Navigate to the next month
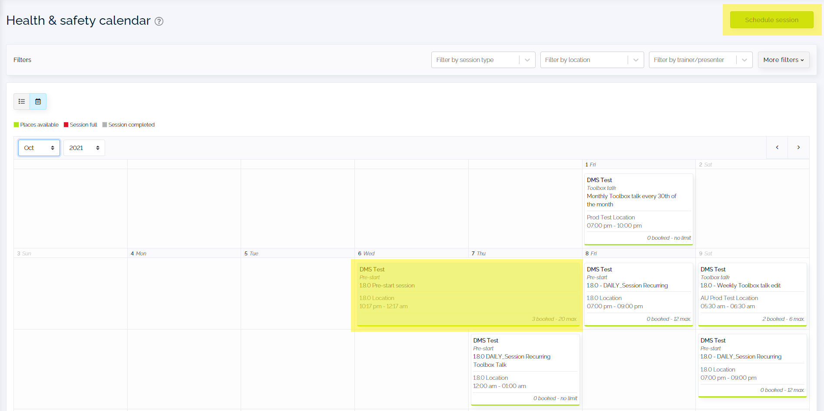The image size is (824, 411). click(798, 147)
